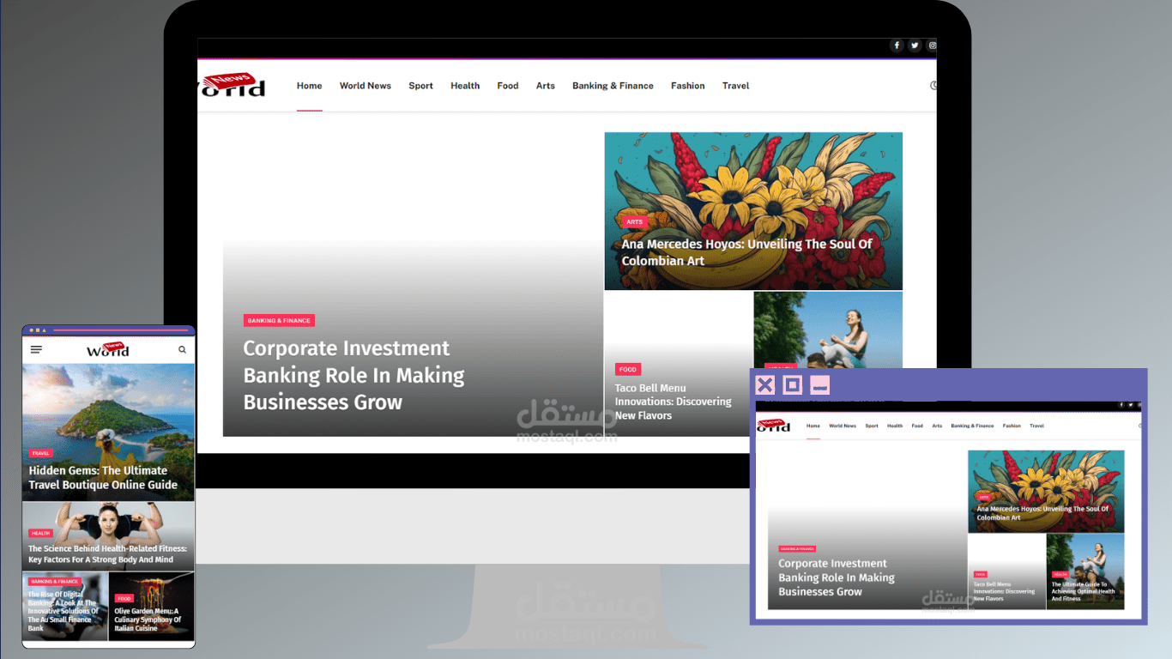Open Corporate Investment headline in the purple preview window

[837, 577]
